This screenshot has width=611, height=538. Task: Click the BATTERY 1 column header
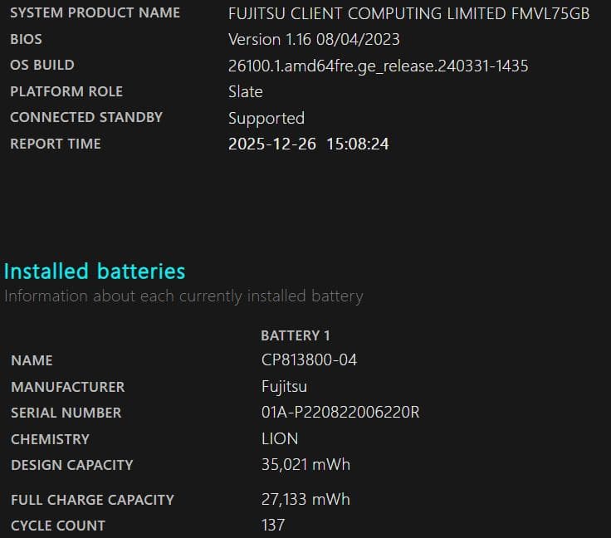pyautogui.click(x=296, y=335)
